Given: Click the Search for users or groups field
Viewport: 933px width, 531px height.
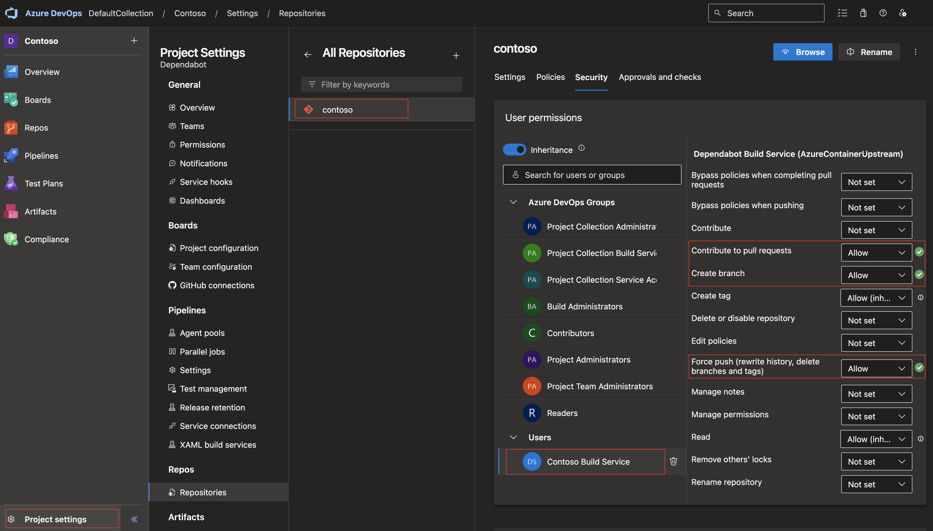Looking at the screenshot, I should coord(592,174).
